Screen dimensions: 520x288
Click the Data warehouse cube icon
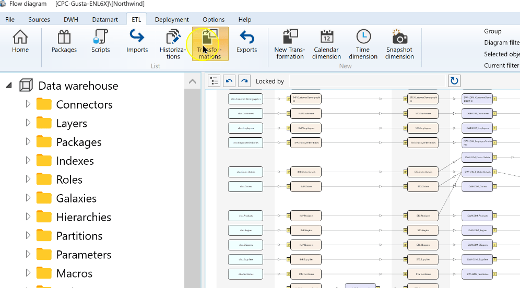click(26, 86)
